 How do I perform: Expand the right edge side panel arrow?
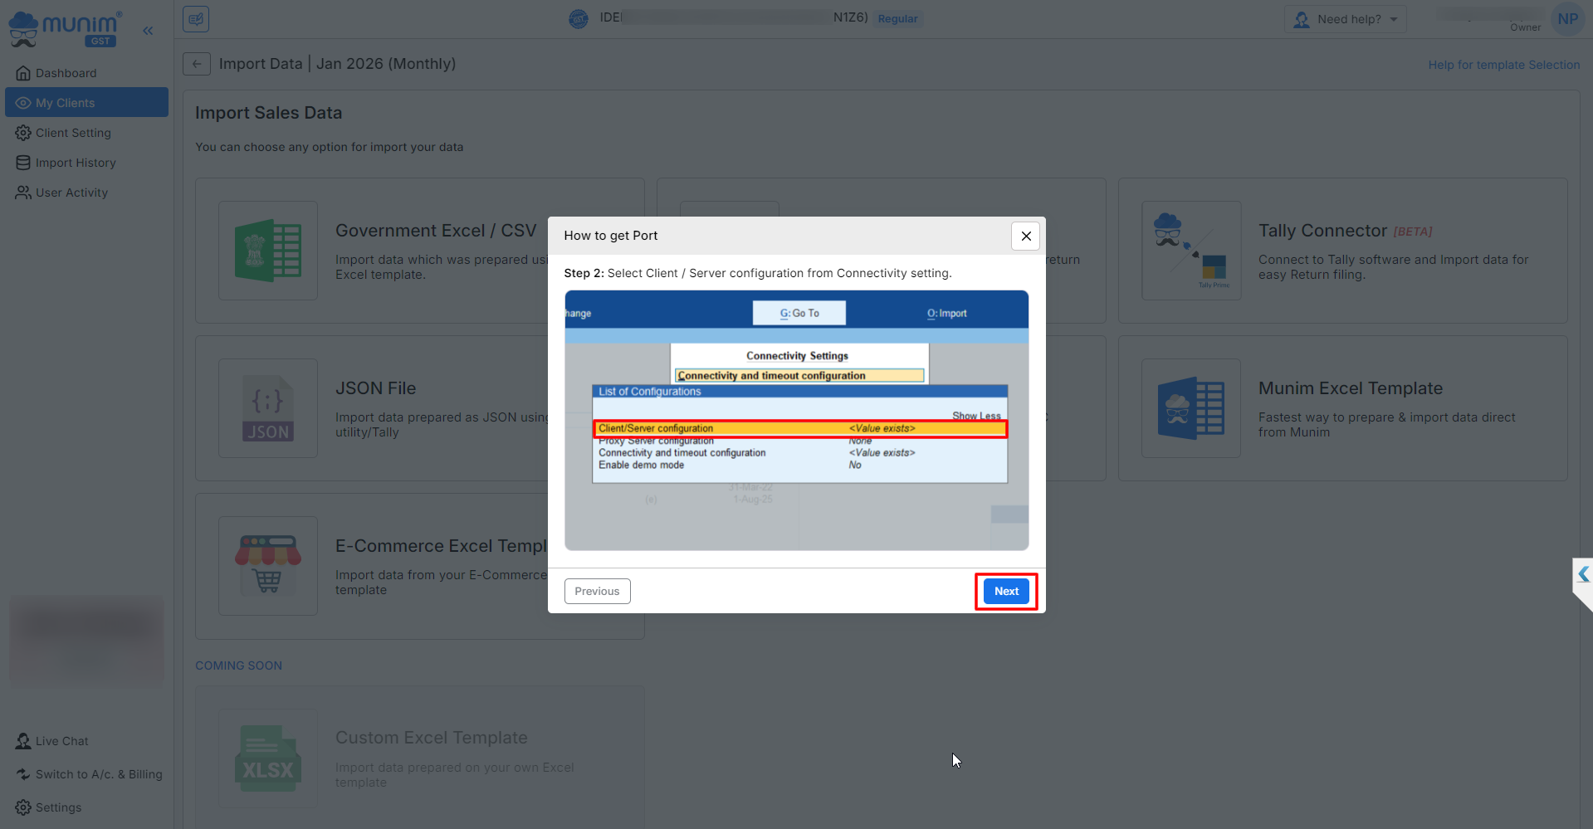[1583, 574]
